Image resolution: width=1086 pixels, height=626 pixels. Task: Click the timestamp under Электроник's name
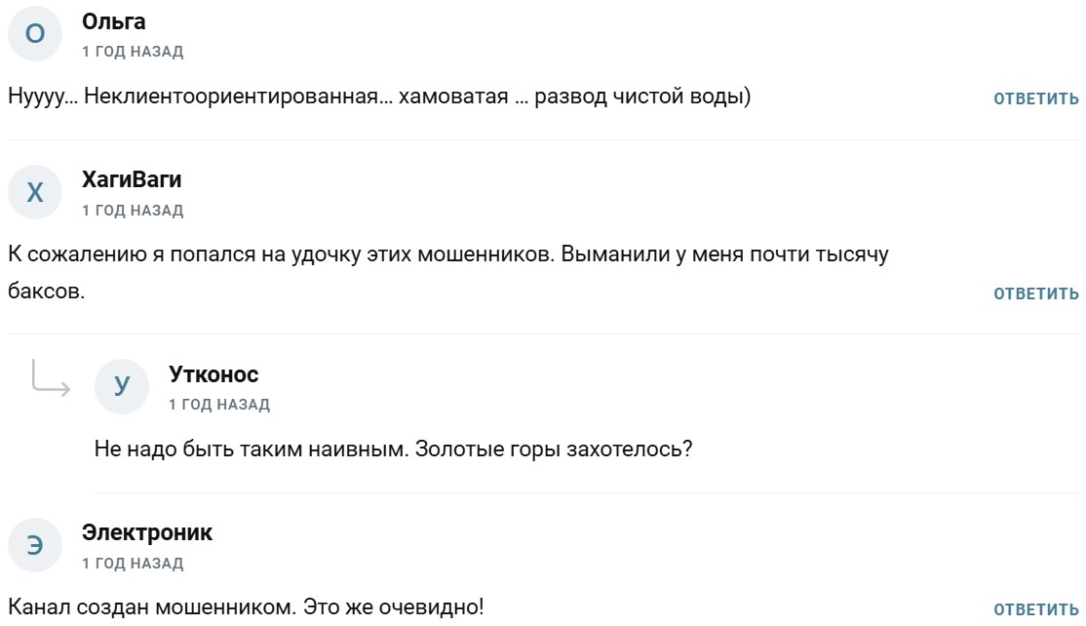(x=133, y=564)
